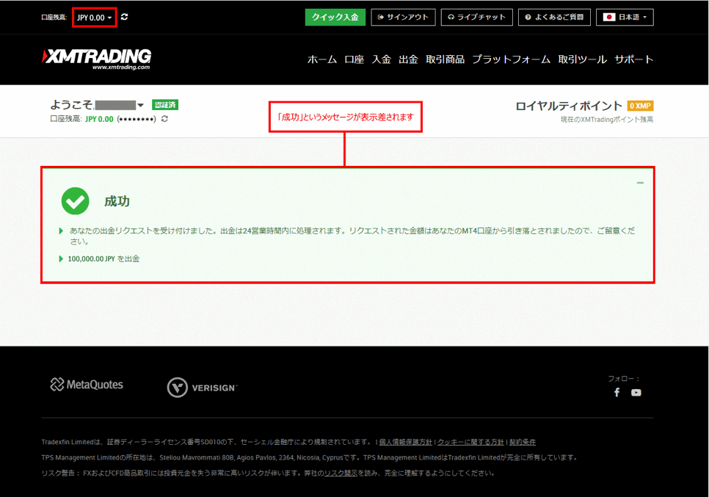This screenshot has width=709, height=497.
Task: Click the refresh icon beside top balance
Action: [x=125, y=17]
